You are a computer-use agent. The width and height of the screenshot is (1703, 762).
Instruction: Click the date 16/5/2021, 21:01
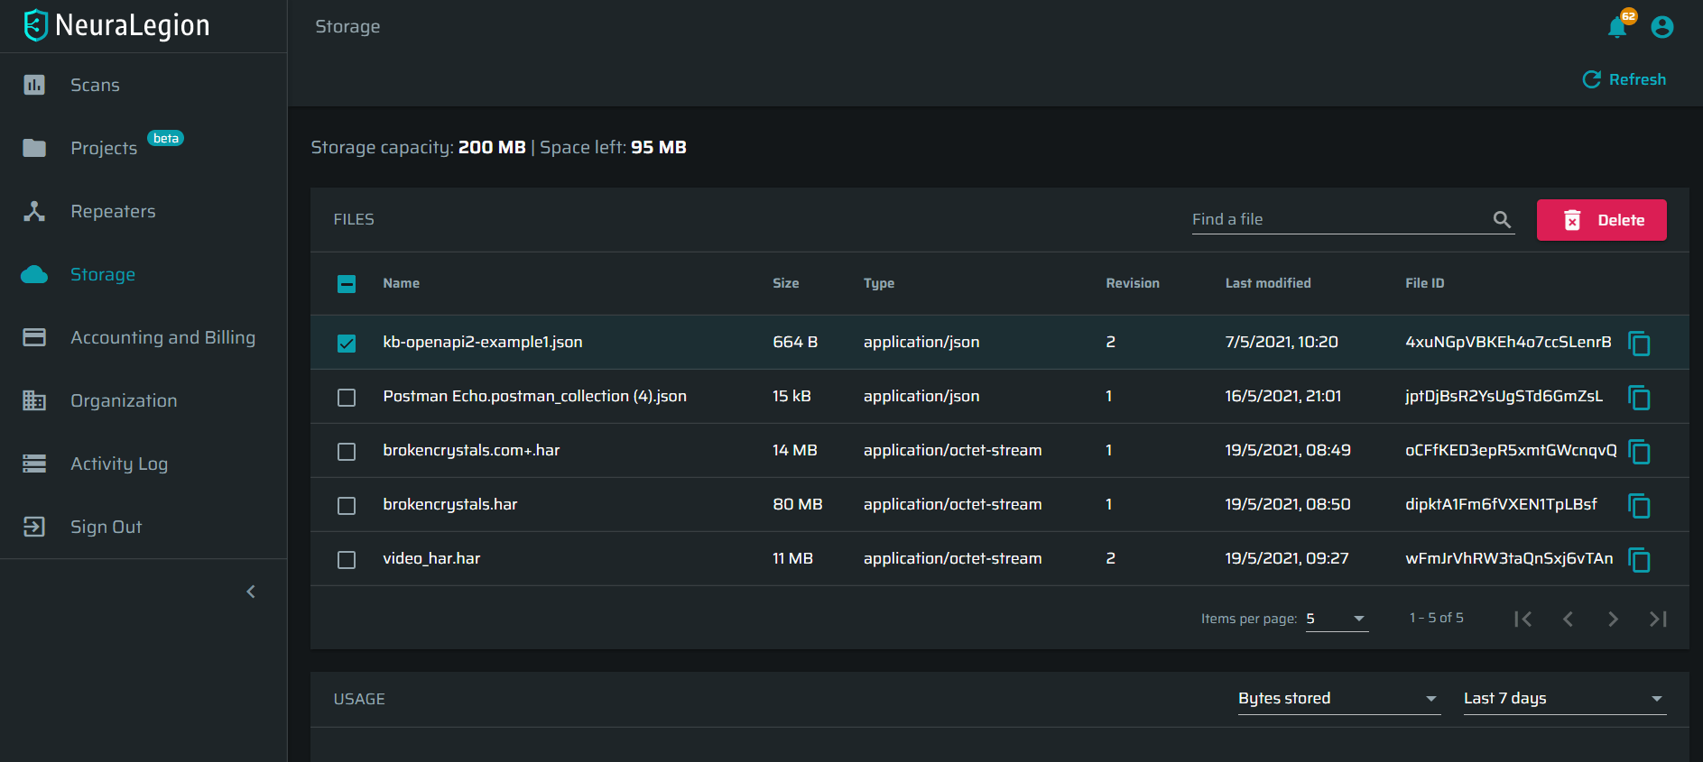(x=1282, y=396)
